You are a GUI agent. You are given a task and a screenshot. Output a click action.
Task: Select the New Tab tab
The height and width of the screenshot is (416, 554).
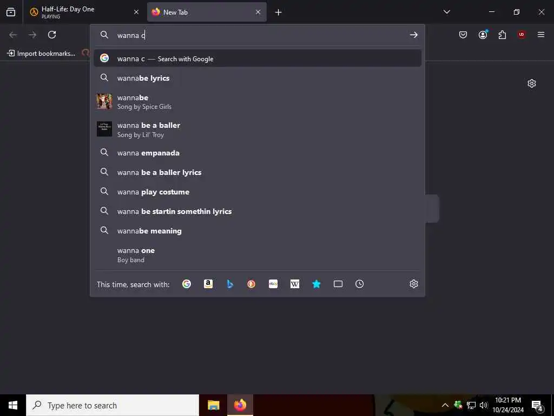click(x=207, y=12)
